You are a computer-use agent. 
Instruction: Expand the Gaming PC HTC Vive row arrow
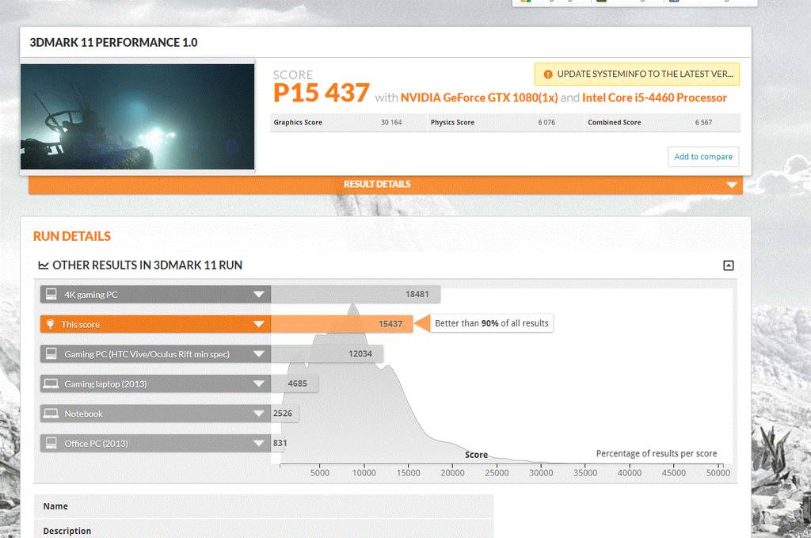coord(259,354)
